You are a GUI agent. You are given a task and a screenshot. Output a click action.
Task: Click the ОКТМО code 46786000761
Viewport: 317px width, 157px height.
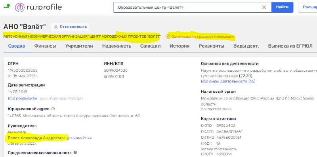click(x=229, y=138)
